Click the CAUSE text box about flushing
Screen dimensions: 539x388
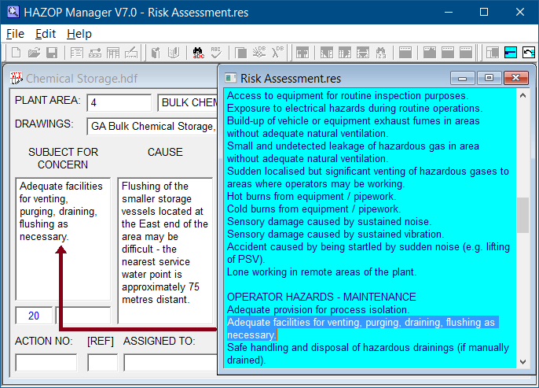165,250
